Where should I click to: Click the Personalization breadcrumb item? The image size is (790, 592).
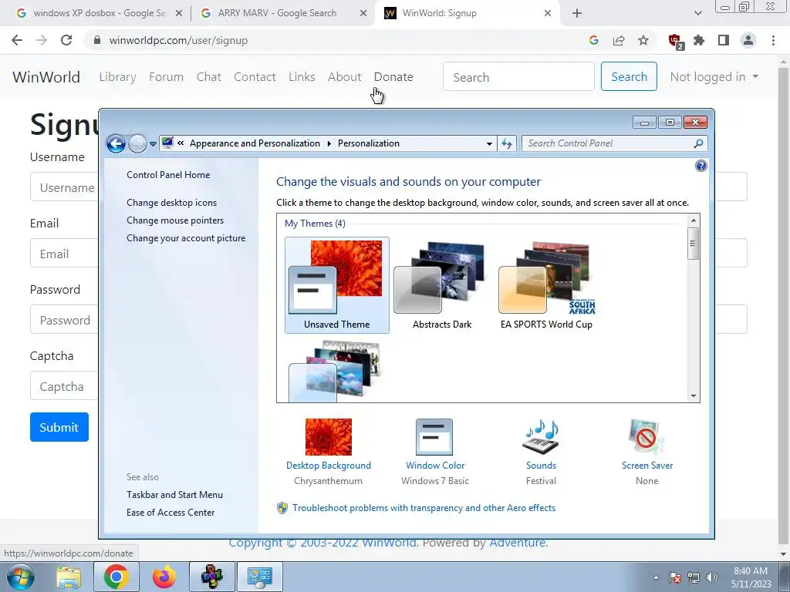368,143
